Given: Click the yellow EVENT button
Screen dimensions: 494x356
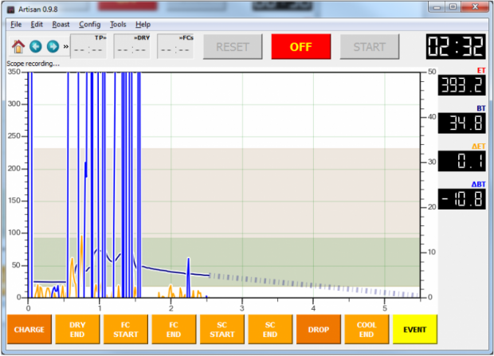Looking at the screenshot, I should pos(415,330).
